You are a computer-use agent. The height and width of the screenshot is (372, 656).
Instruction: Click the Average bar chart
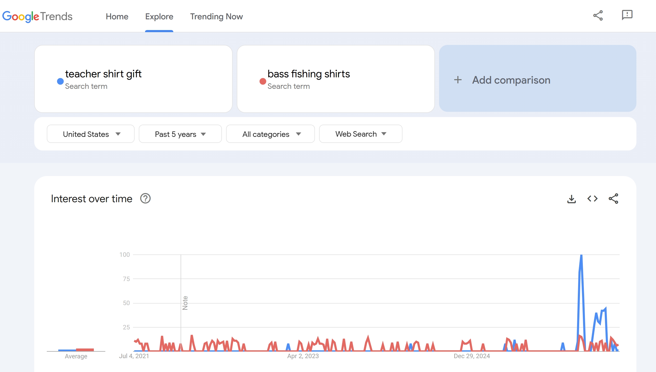coord(76,350)
